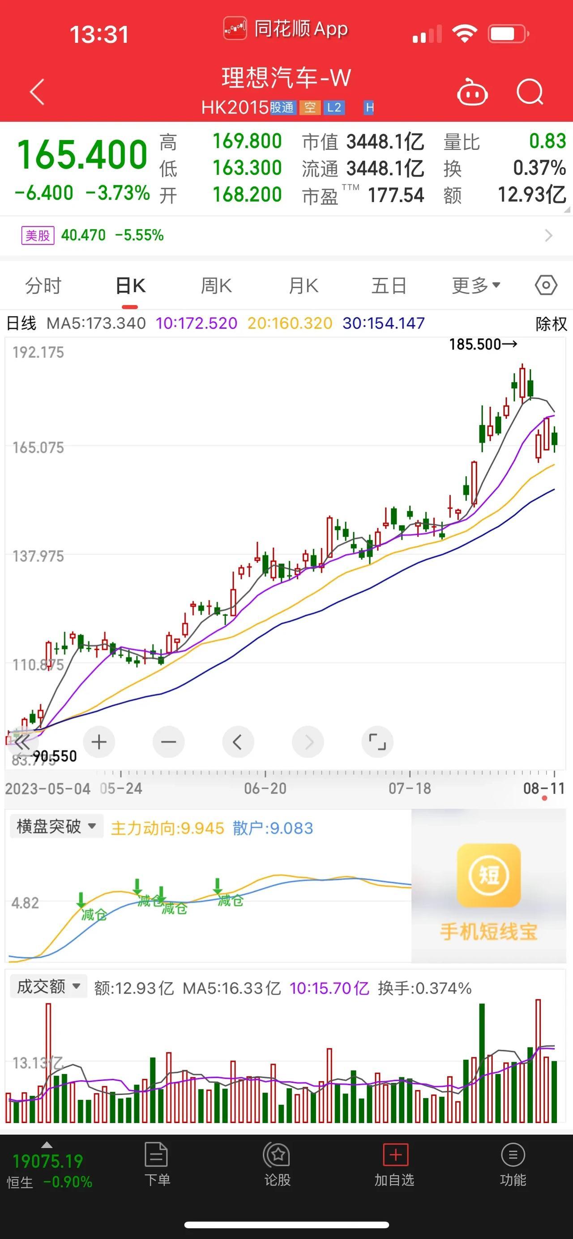Open the search magnifier icon
The height and width of the screenshot is (1239, 573).
(530, 91)
